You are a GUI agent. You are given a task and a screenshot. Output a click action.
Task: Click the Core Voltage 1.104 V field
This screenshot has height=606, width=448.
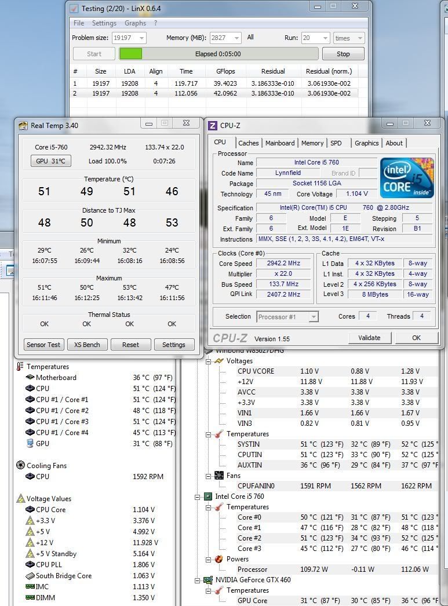click(x=357, y=194)
